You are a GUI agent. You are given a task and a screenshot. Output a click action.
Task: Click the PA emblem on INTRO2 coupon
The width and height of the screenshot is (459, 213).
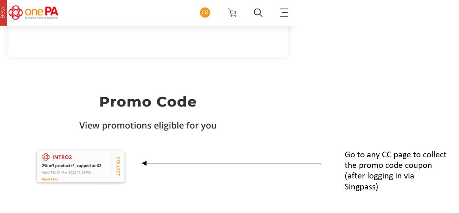coord(46,157)
